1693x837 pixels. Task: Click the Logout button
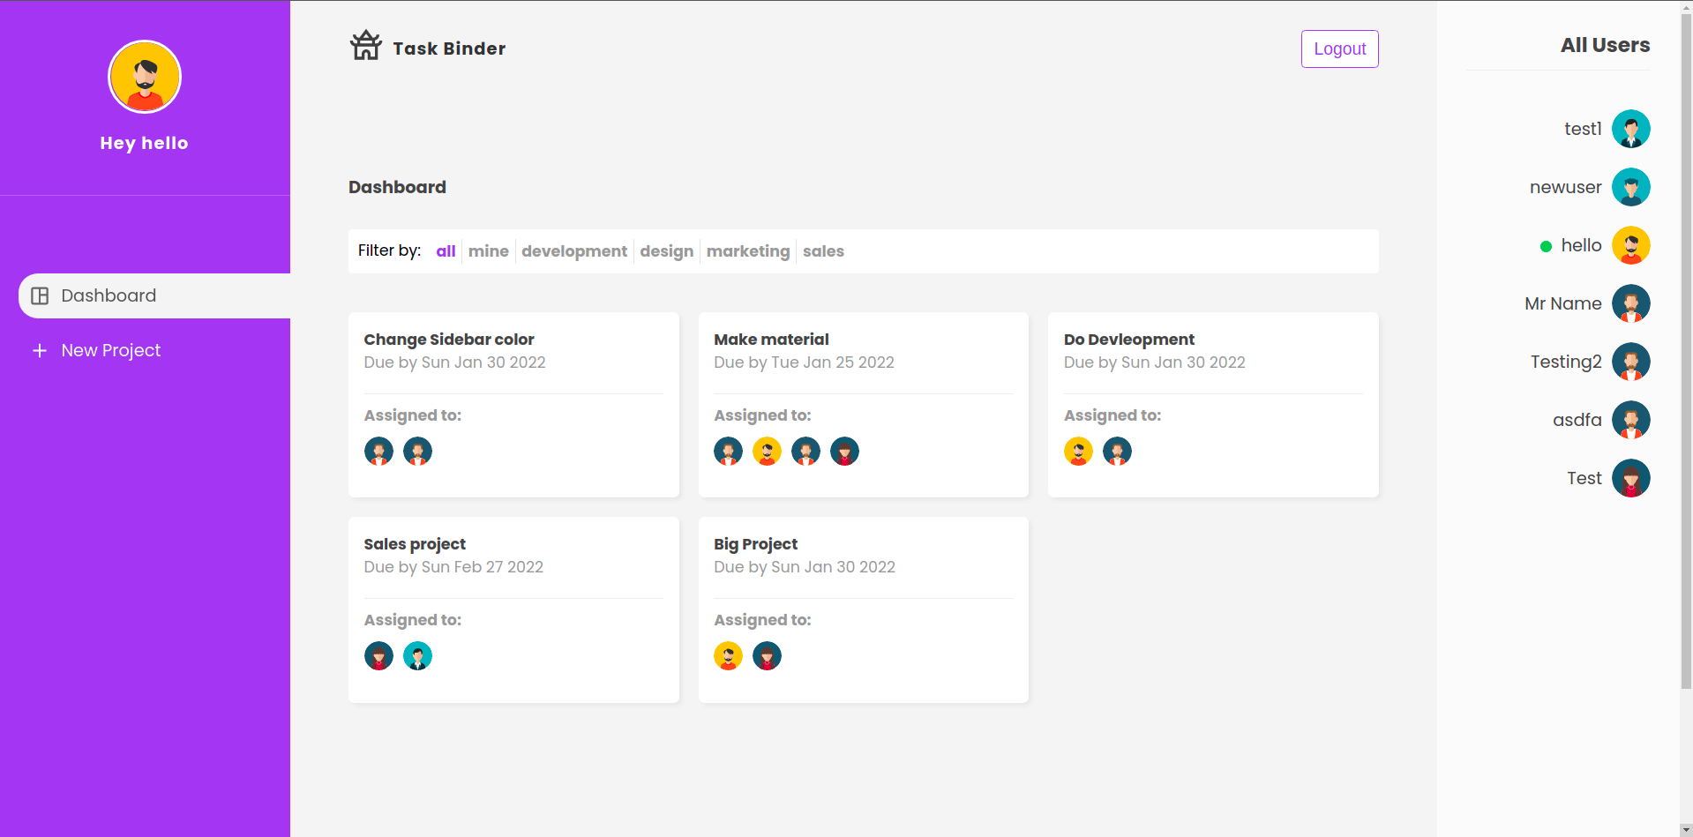[x=1339, y=49]
